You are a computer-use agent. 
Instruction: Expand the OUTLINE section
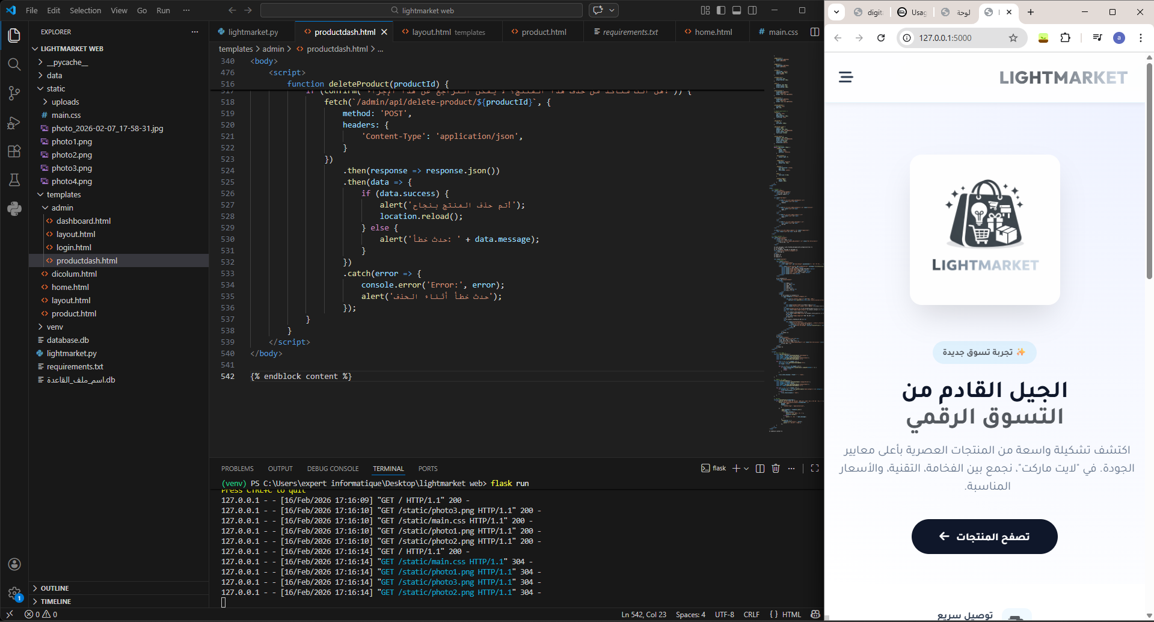coord(55,588)
